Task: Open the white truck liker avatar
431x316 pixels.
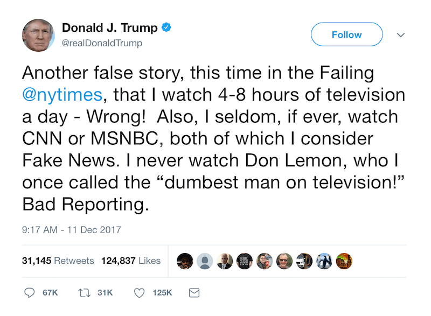Action: pyautogui.click(x=304, y=261)
